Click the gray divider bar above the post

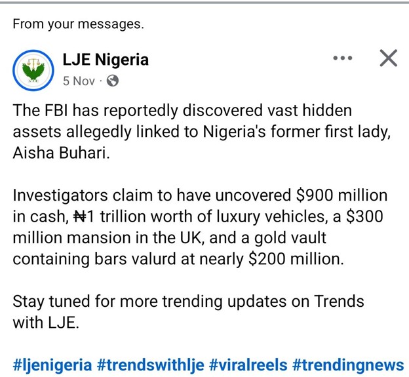pos(204,2)
